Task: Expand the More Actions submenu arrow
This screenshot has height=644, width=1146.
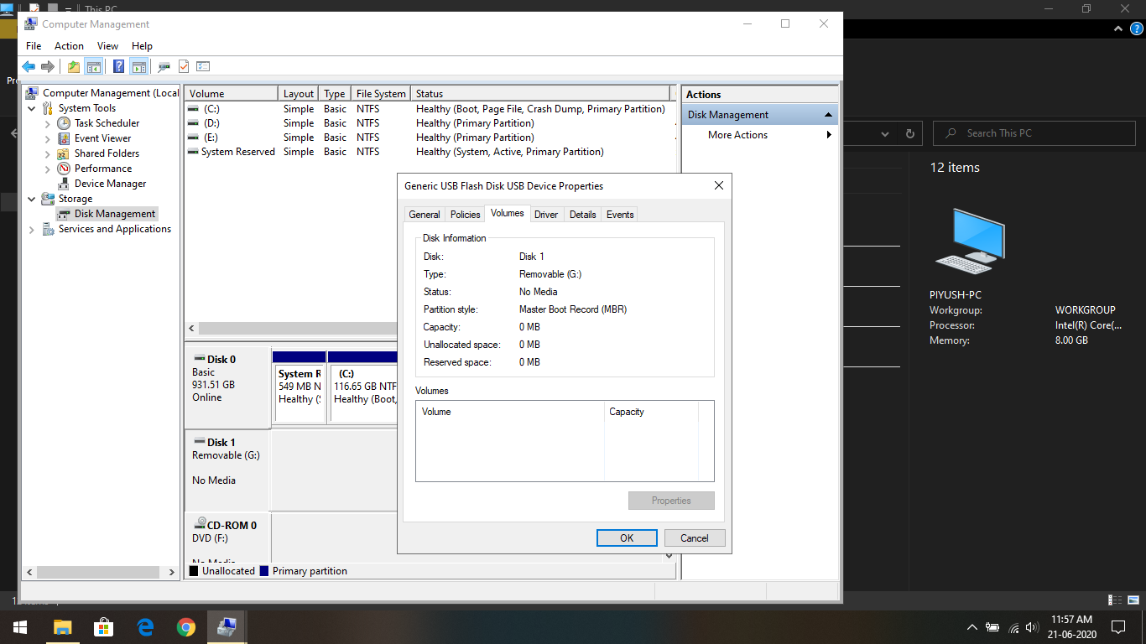Action: tap(829, 135)
